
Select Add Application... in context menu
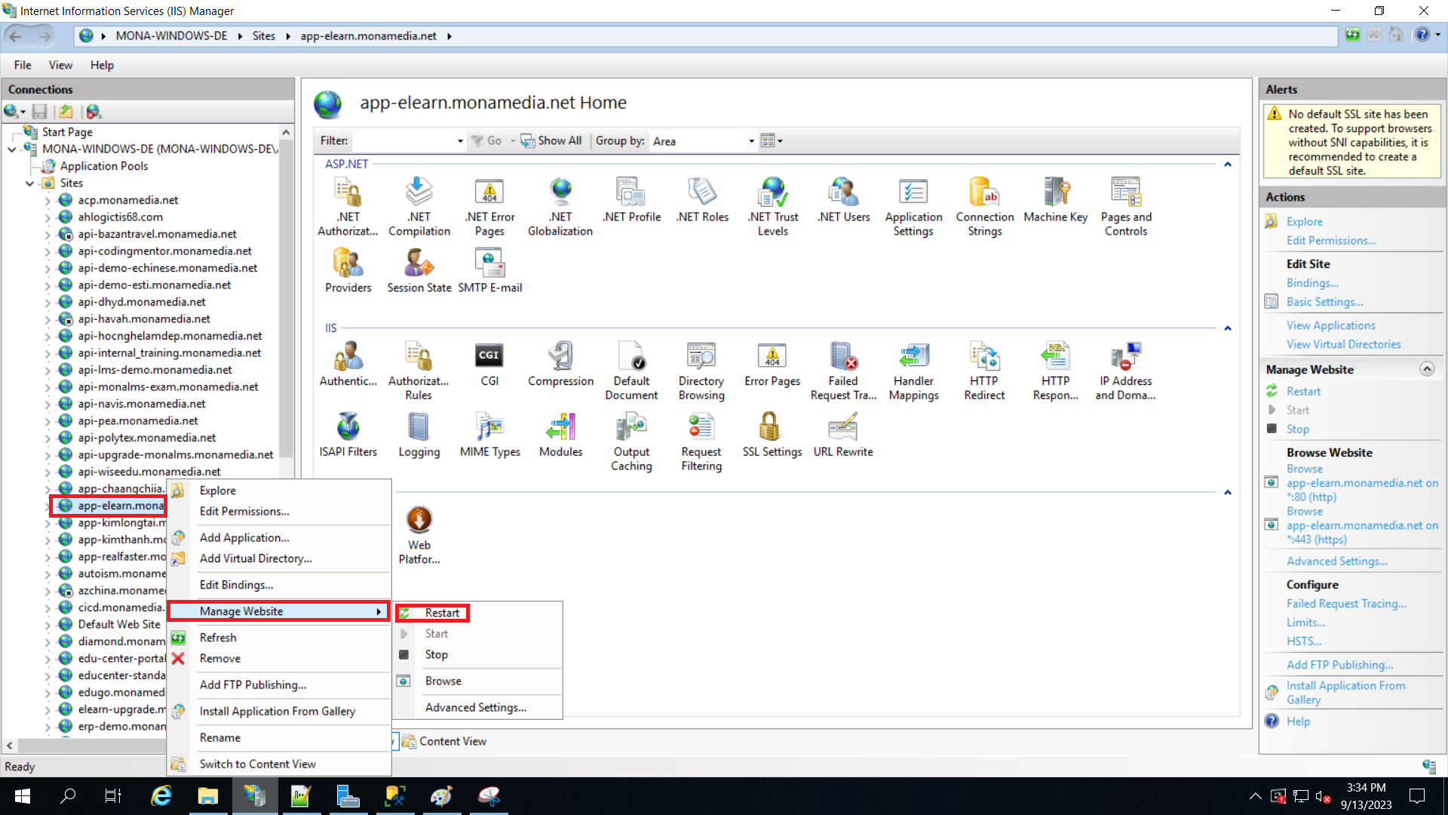244,537
